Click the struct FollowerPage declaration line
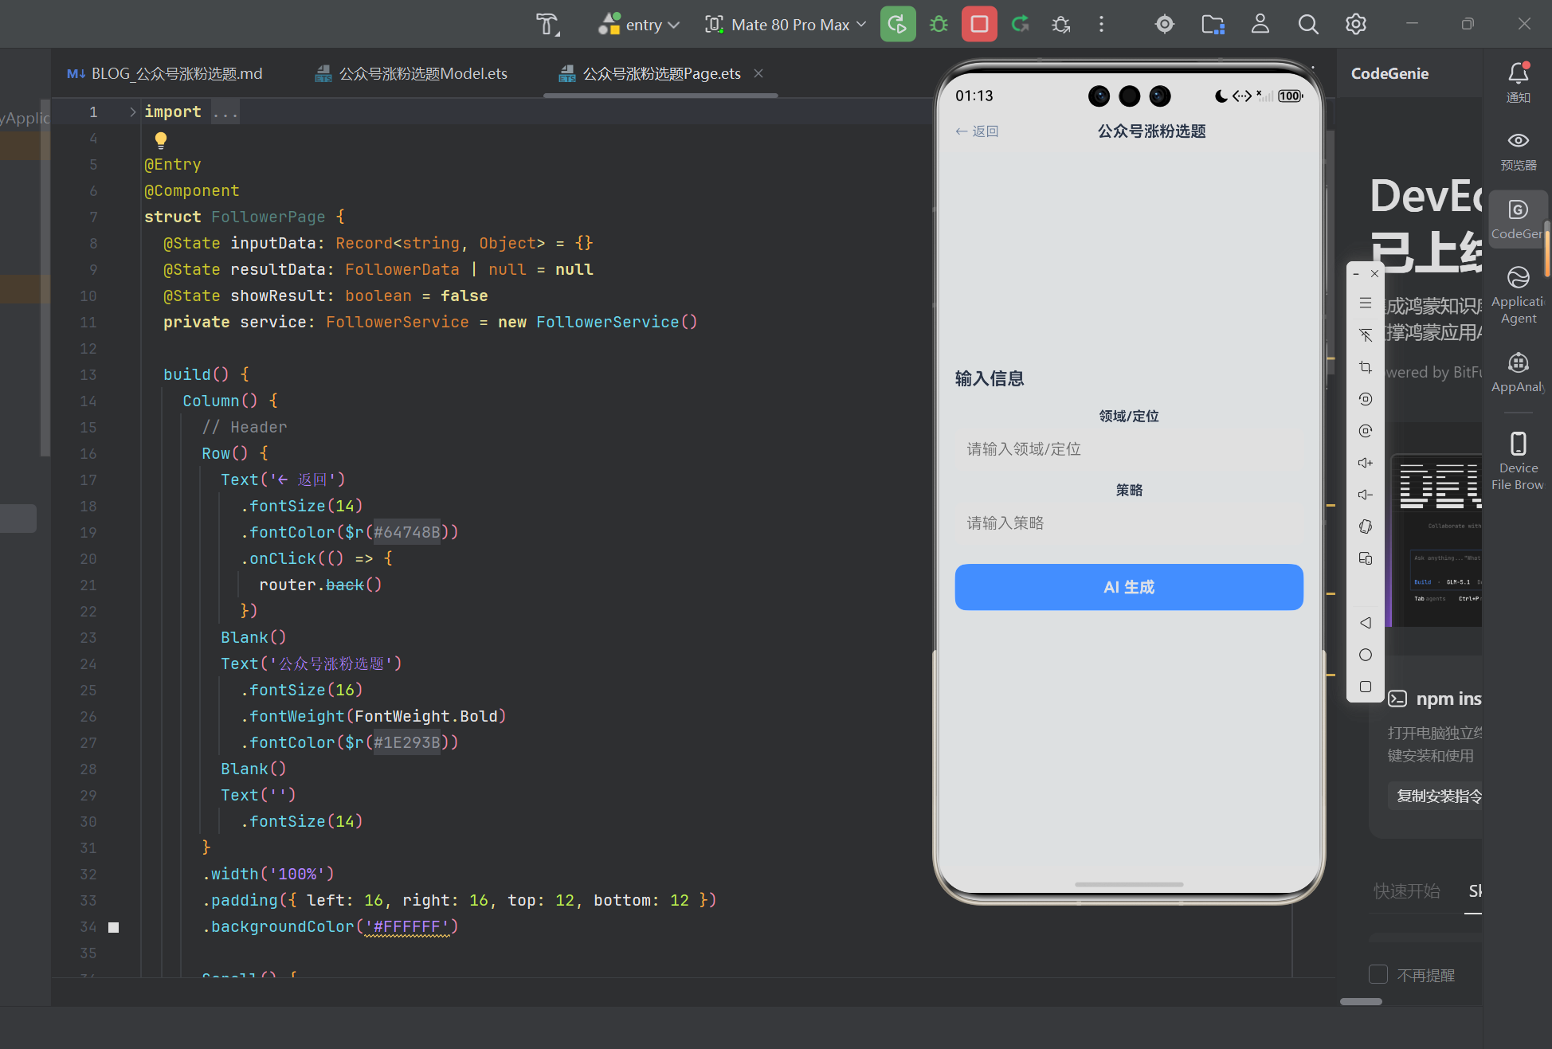1552x1049 pixels. click(245, 217)
